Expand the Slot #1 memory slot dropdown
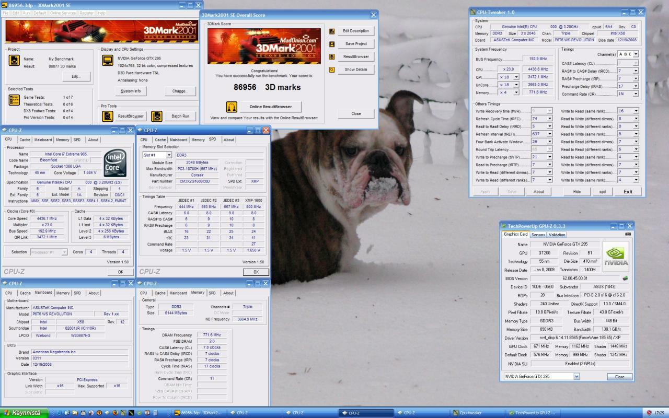669x418 pixels. point(169,155)
